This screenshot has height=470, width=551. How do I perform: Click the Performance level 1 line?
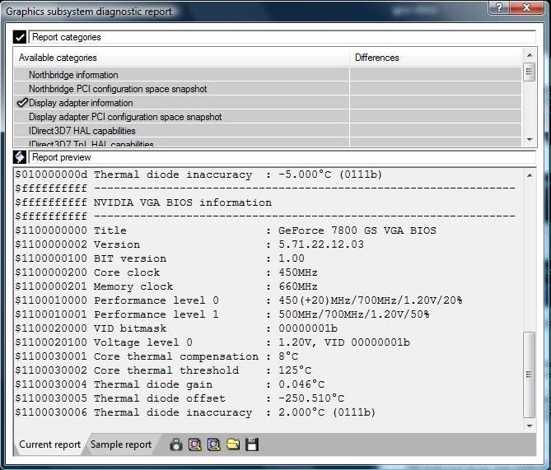pyautogui.click(x=222, y=314)
